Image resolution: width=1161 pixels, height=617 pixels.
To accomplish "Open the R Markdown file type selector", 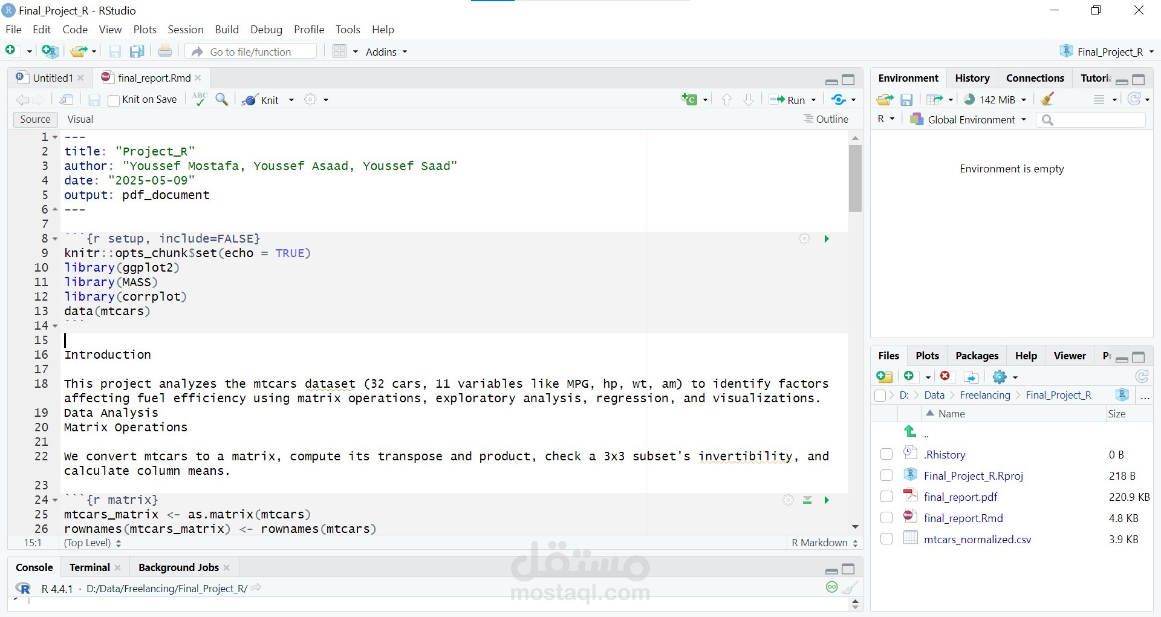I will click(x=825, y=543).
